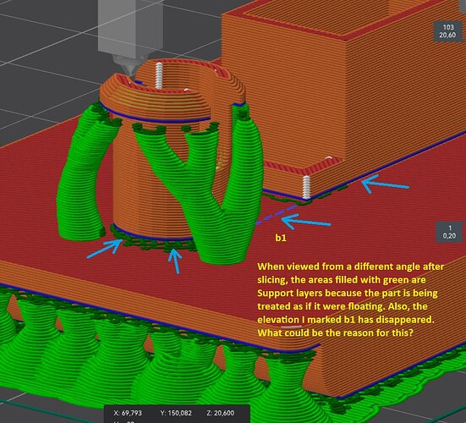The image size is (466, 423).
Task: Click the gray nozzle tool-position marker
Action: coord(131,33)
